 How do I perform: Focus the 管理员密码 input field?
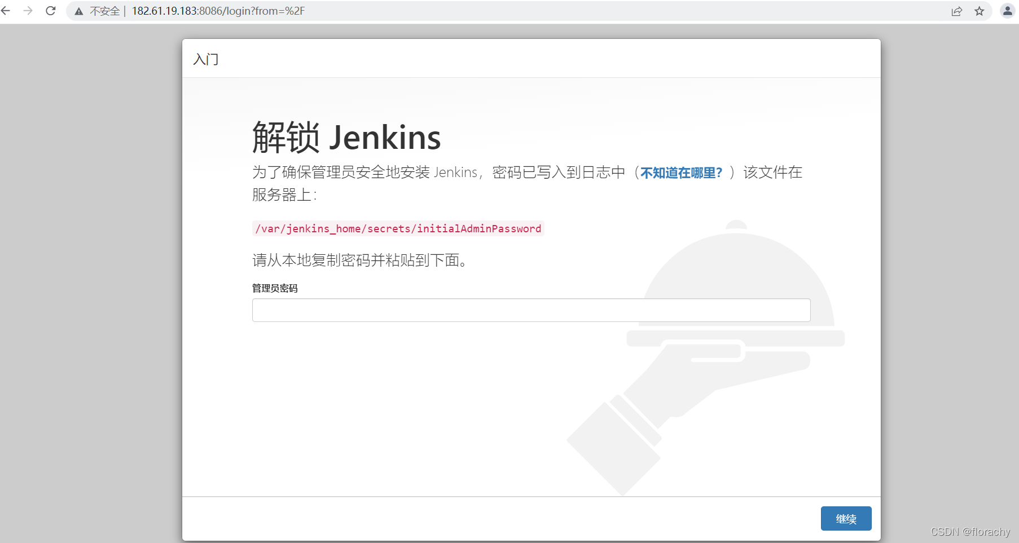click(531, 310)
